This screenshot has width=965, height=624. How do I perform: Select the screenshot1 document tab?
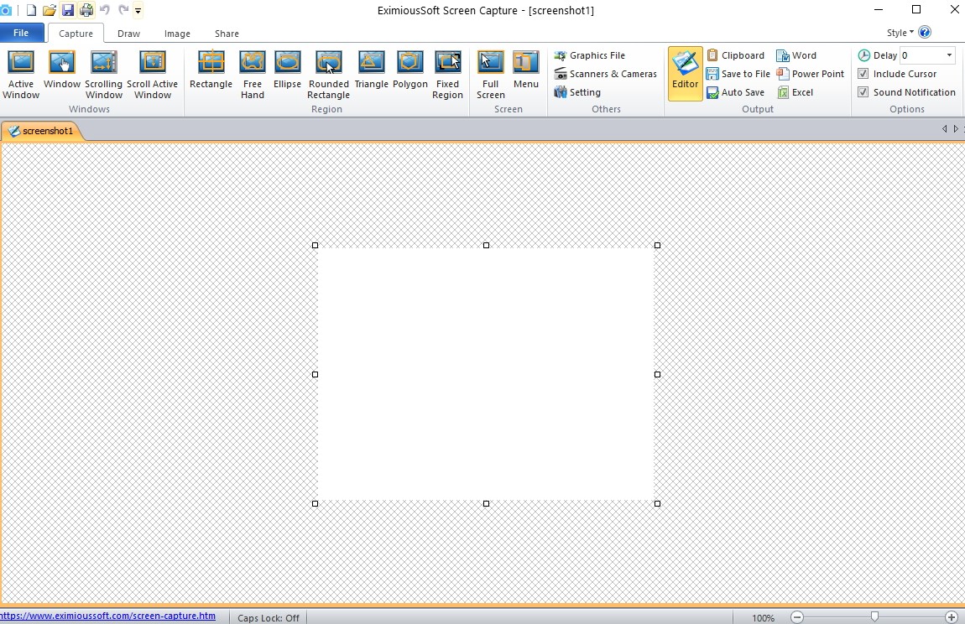point(42,131)
